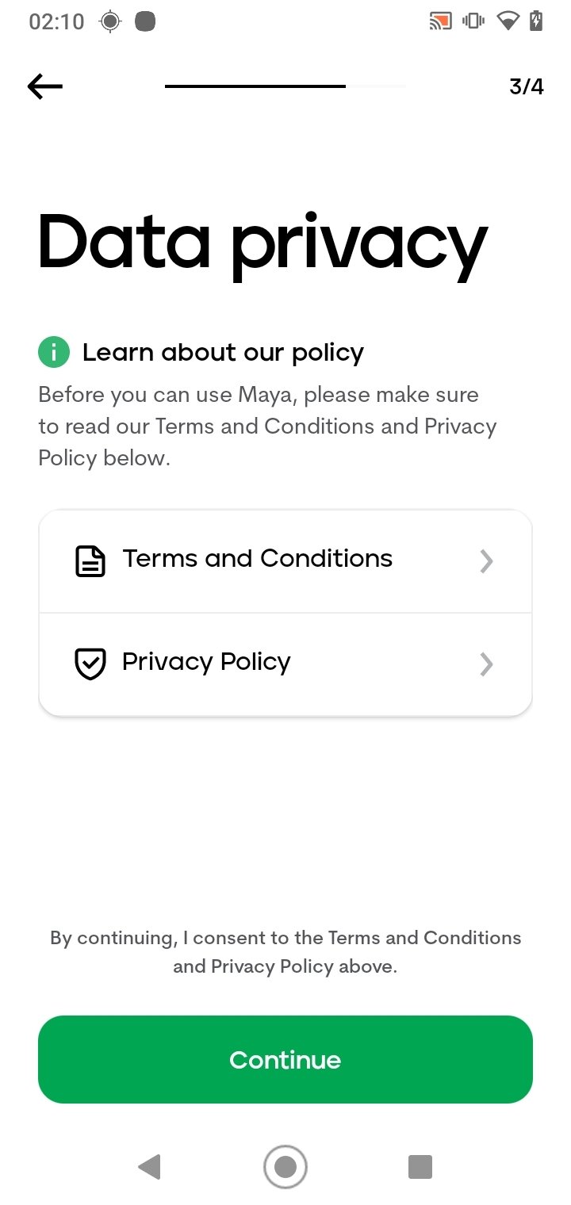Tap the Privacy Policy shield icon
The width and height of the screenshot is (571, 1205).
click(x=90, y=664)
